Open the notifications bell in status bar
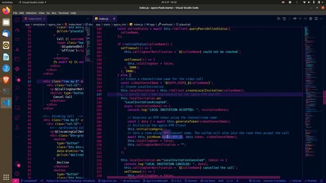This screenshot has height=183, width=326. pyautogui.click(x=321, y=181)
